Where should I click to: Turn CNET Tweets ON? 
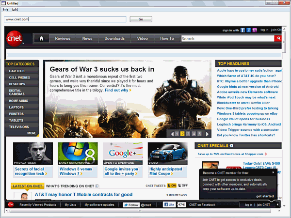coord(172,186)
